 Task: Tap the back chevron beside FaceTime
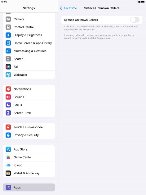61,8
